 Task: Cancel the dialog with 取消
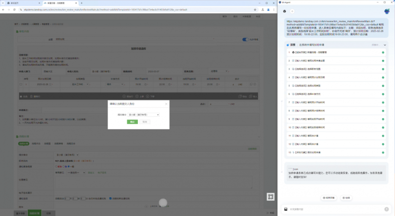[145, 122]
